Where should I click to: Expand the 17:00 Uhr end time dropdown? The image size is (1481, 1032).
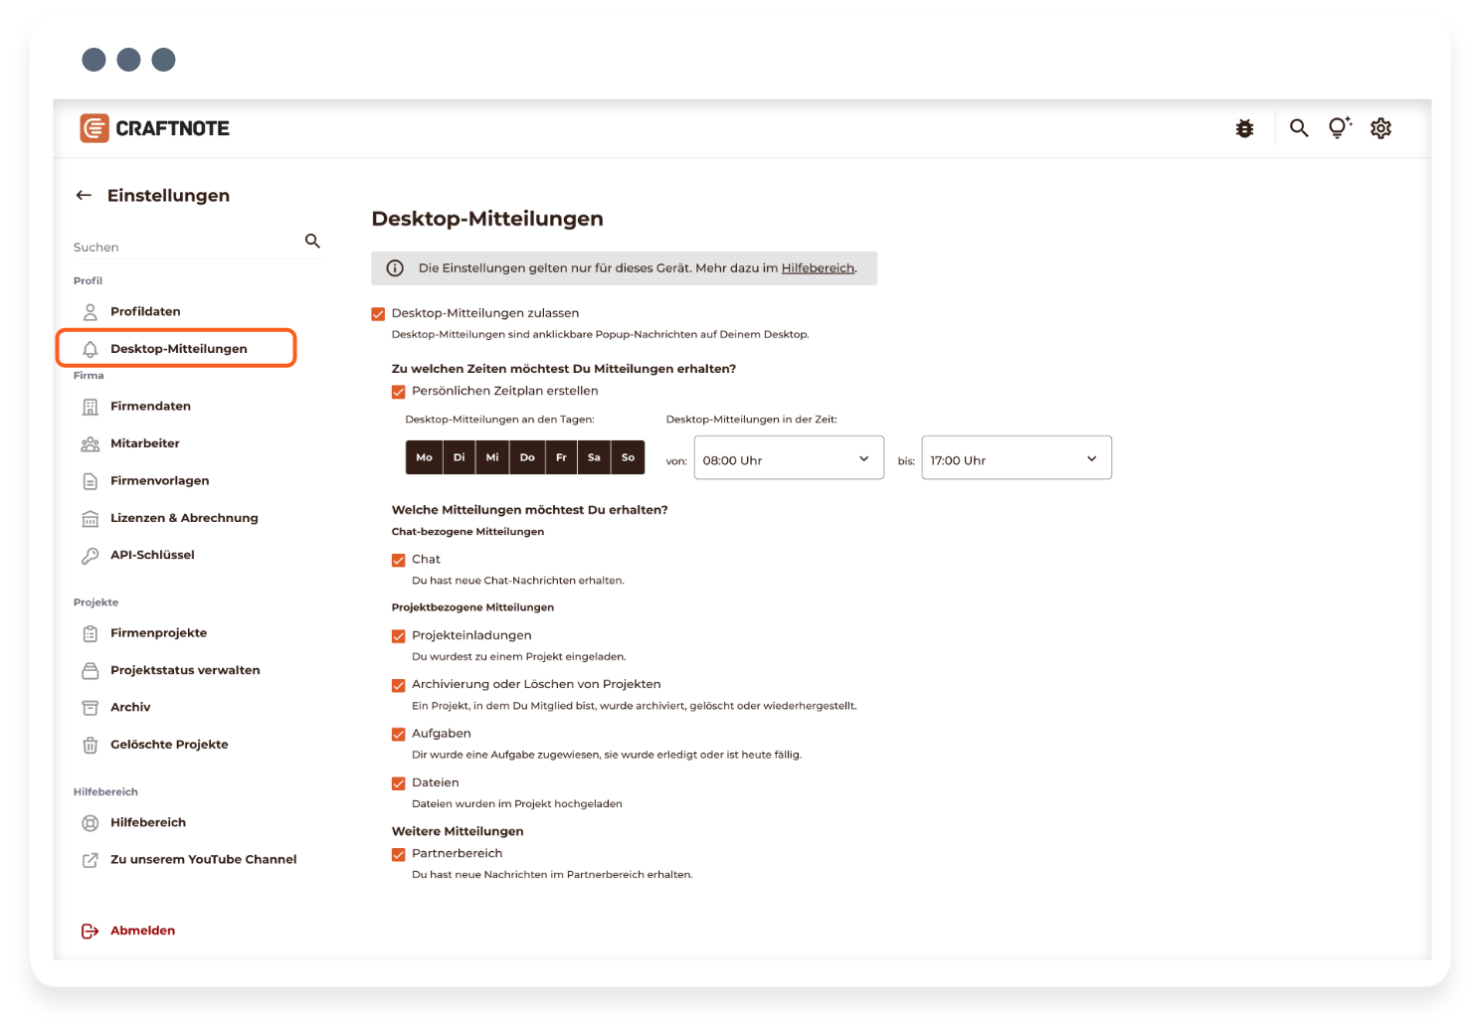pos(1016,458)
